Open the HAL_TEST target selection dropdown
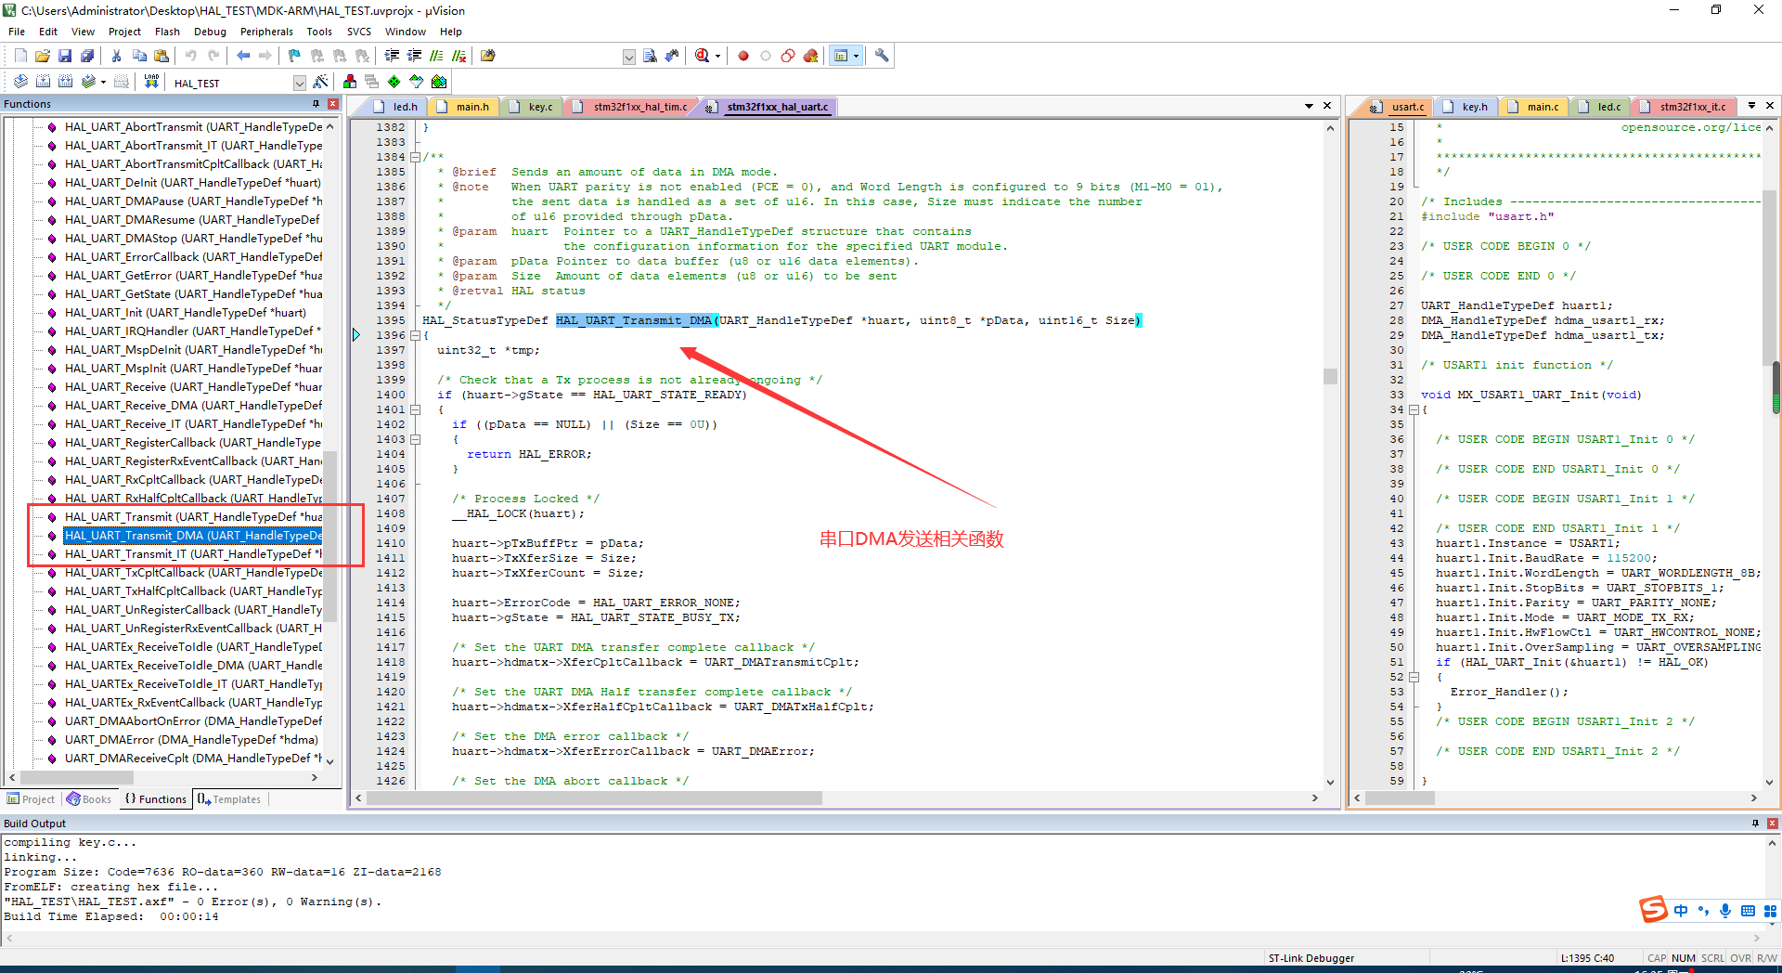This screenshot has height=973, width=1782. click(x=299, y=83)
